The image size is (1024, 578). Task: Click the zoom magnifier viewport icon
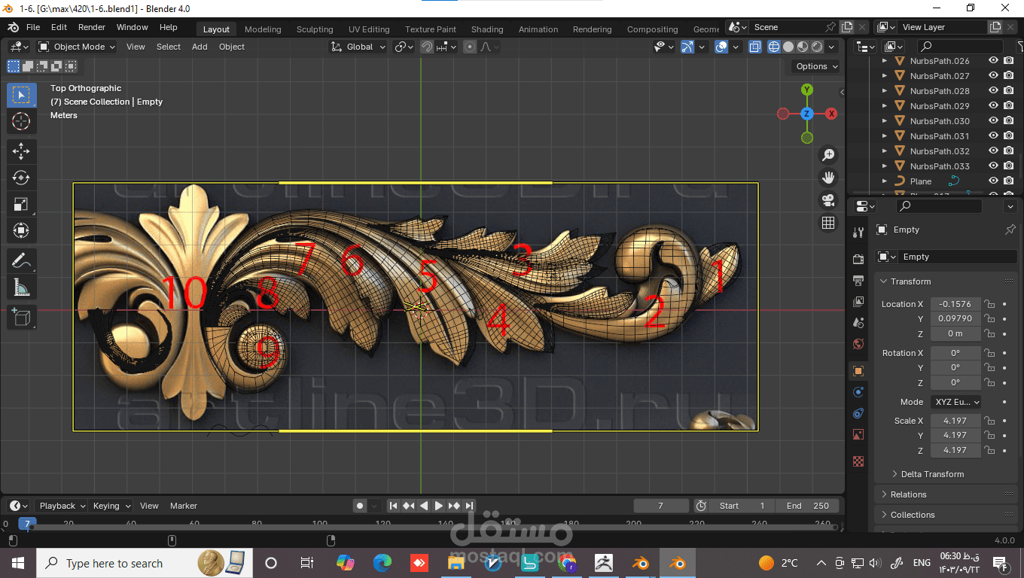pyautogui.click(x=828, y=155)
